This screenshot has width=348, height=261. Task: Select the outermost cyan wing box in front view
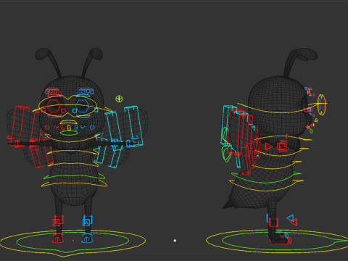point(133,126)
